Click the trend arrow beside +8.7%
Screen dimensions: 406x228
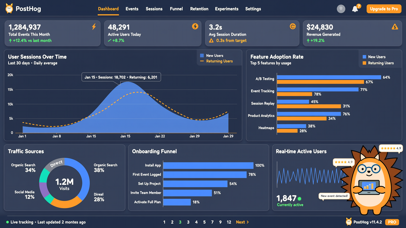(x=110, y=41)
